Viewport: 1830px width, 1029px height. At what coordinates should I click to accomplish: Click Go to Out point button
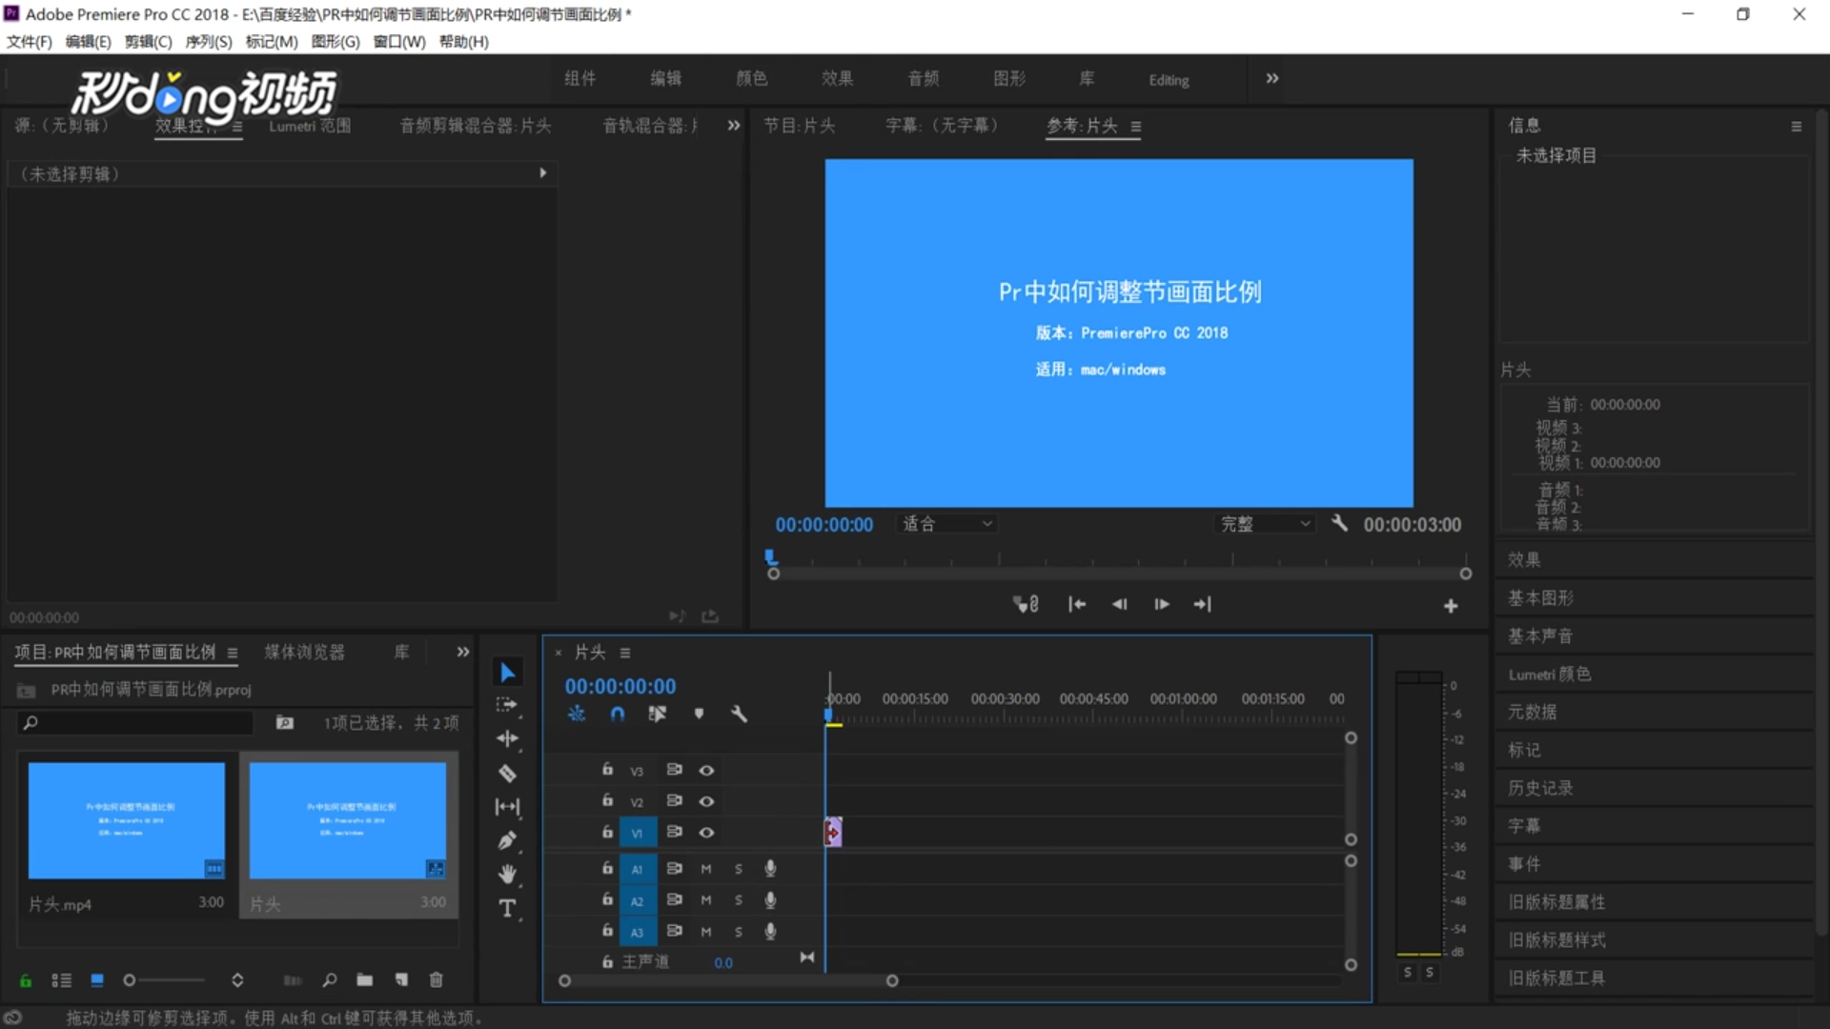tap(1203, 604)
